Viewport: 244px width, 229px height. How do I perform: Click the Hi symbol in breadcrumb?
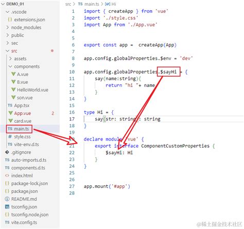[114, 4]
